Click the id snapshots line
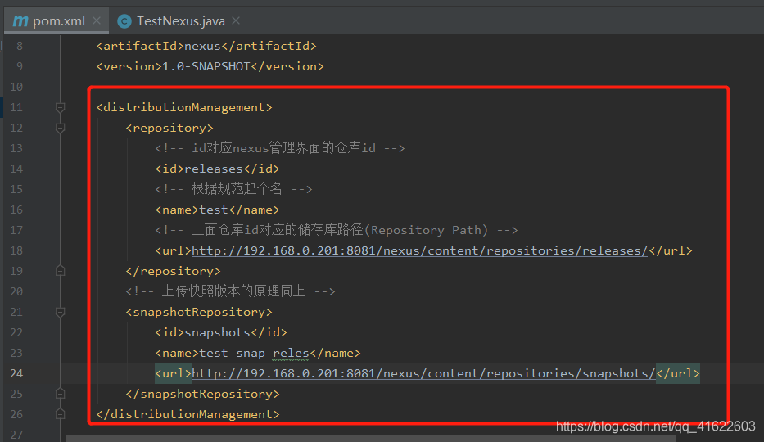 tap(221, 332)
